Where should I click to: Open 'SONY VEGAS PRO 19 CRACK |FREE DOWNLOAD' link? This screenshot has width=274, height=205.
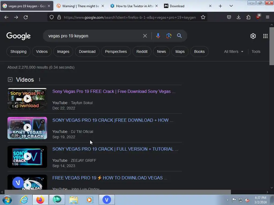click(113, 120)
